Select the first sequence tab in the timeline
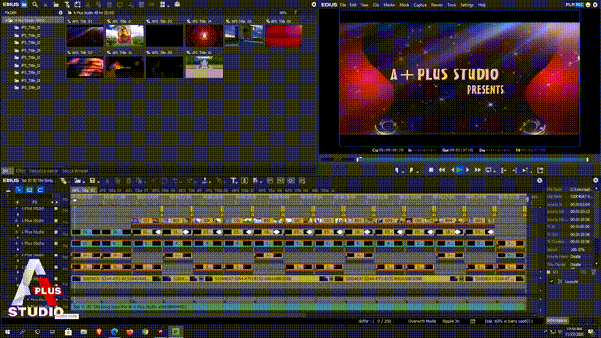Image resolution: width=601 pixels, height=338 pixels. 84,190
